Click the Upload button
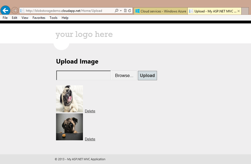The height and width of the screenshot is (164, 251). (147, 75)
